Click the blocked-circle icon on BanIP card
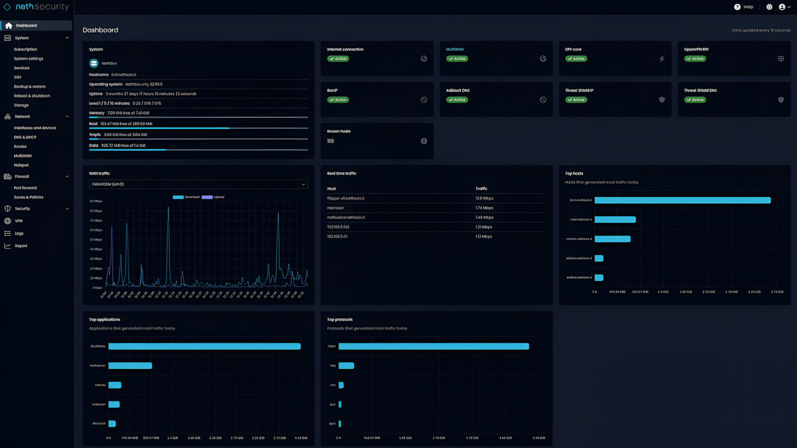 point(424,100)
